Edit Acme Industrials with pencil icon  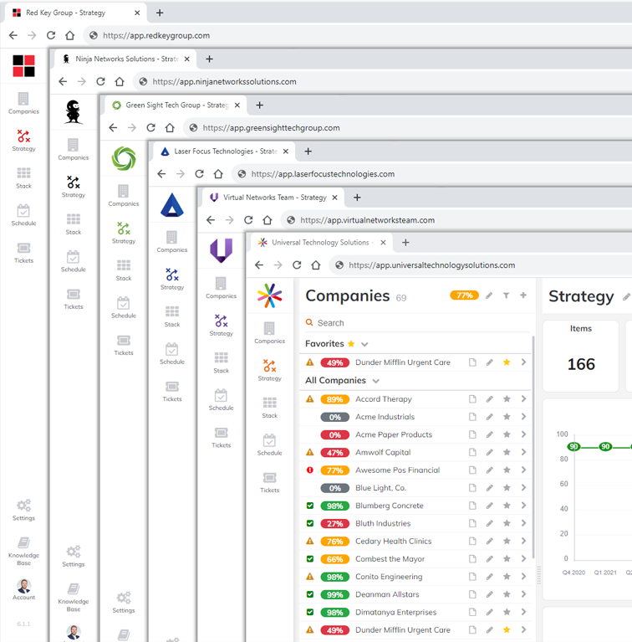tap(489, 416)
